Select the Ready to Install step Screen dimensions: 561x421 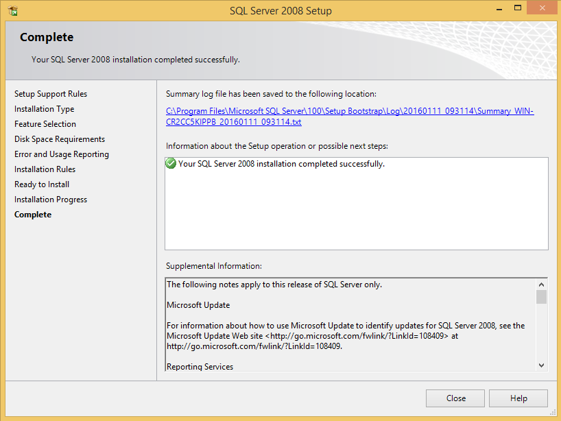[x=42, y=184]
